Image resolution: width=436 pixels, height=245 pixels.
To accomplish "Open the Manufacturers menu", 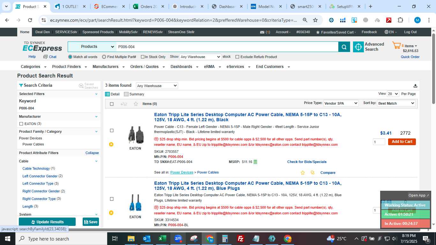I will pyautogui.click(x=108, y=67).
